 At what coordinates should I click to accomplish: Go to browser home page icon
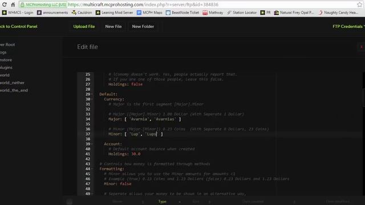13,5
